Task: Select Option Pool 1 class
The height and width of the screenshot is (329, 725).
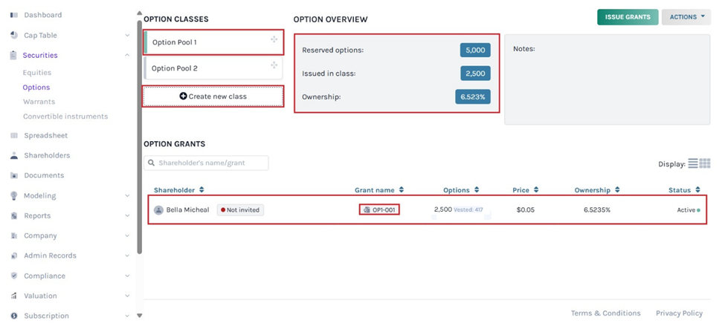Action: [213, 42]
